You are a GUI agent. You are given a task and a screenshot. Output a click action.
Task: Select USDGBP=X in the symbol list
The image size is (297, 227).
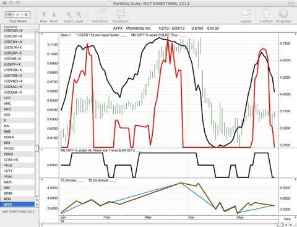point(17,53)
